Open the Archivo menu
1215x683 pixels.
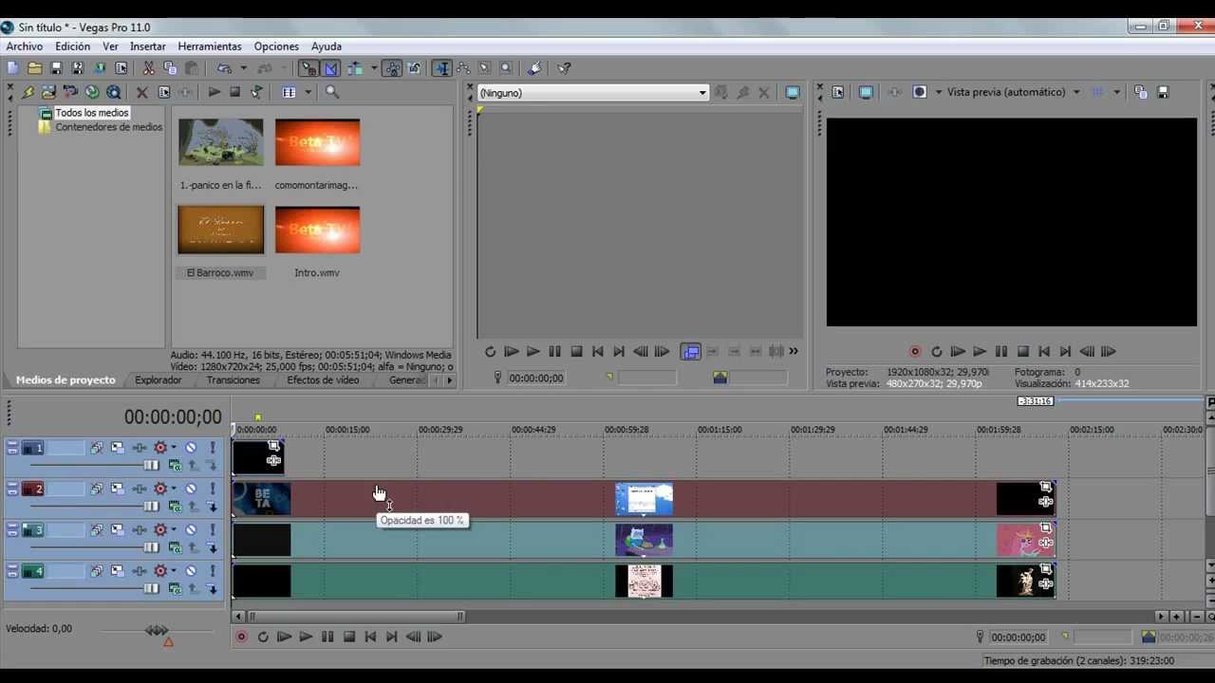[x=25, y=46]
